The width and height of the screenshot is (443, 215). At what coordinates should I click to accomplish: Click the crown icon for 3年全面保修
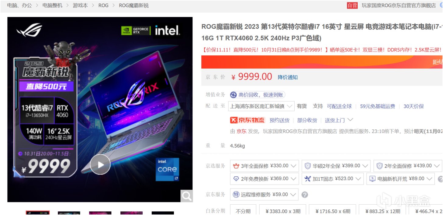click(x=236, y=166)
